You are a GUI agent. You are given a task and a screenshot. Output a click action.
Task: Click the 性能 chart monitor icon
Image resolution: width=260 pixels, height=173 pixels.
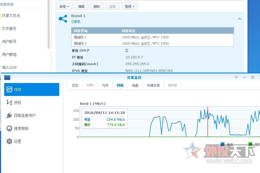(9, 89)
